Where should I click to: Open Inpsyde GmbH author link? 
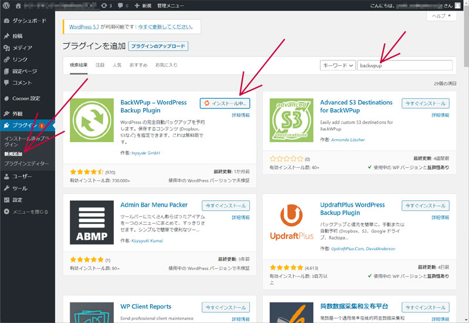[146, 153]
